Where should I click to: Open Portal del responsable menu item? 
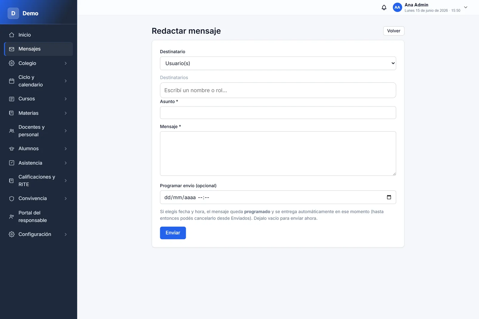pyautogui.click(x=38, y=216)
